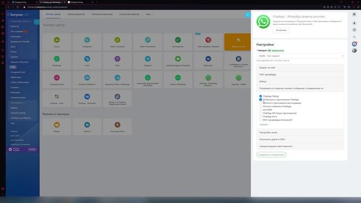The height and width of the screenshot is (203, 361).
Task: Open the ChatApp - Vkontakte tile
Action: (87, 99)
